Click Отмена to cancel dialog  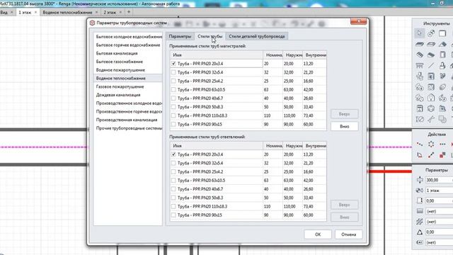348,234
